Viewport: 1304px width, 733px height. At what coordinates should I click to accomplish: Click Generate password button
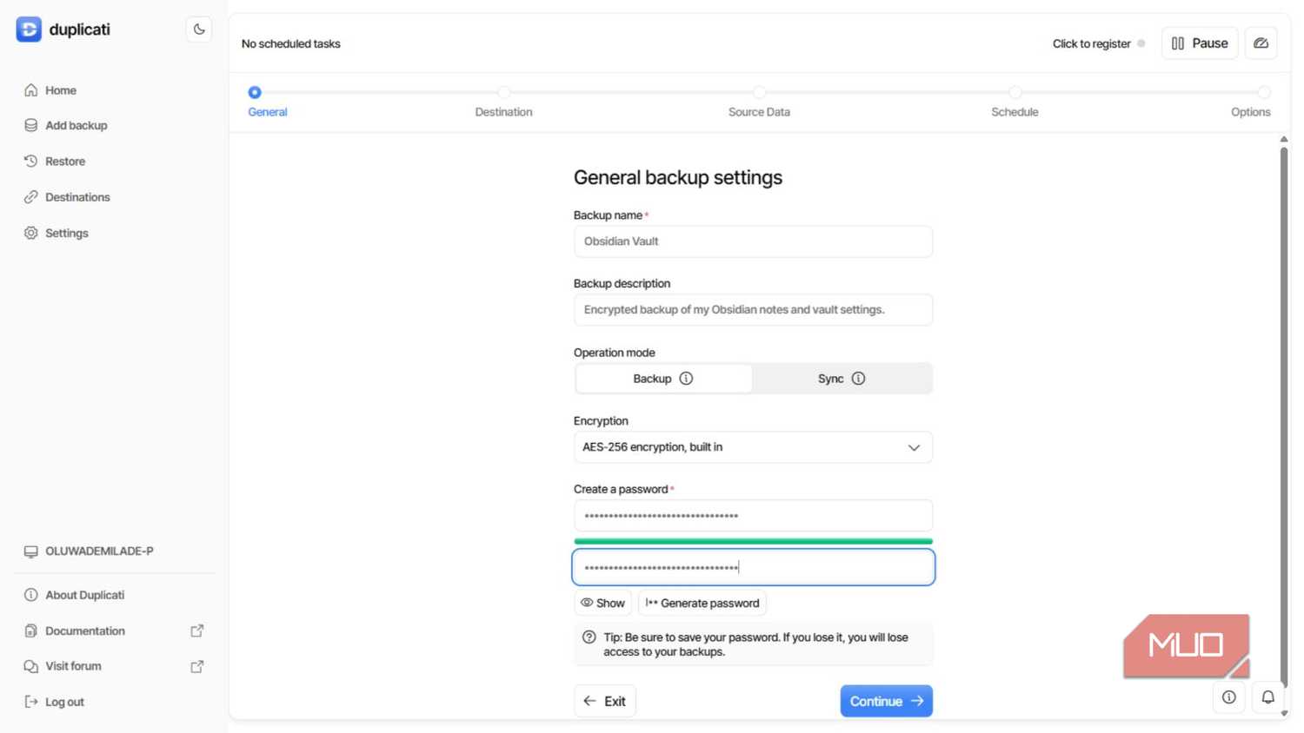point(702,603)
